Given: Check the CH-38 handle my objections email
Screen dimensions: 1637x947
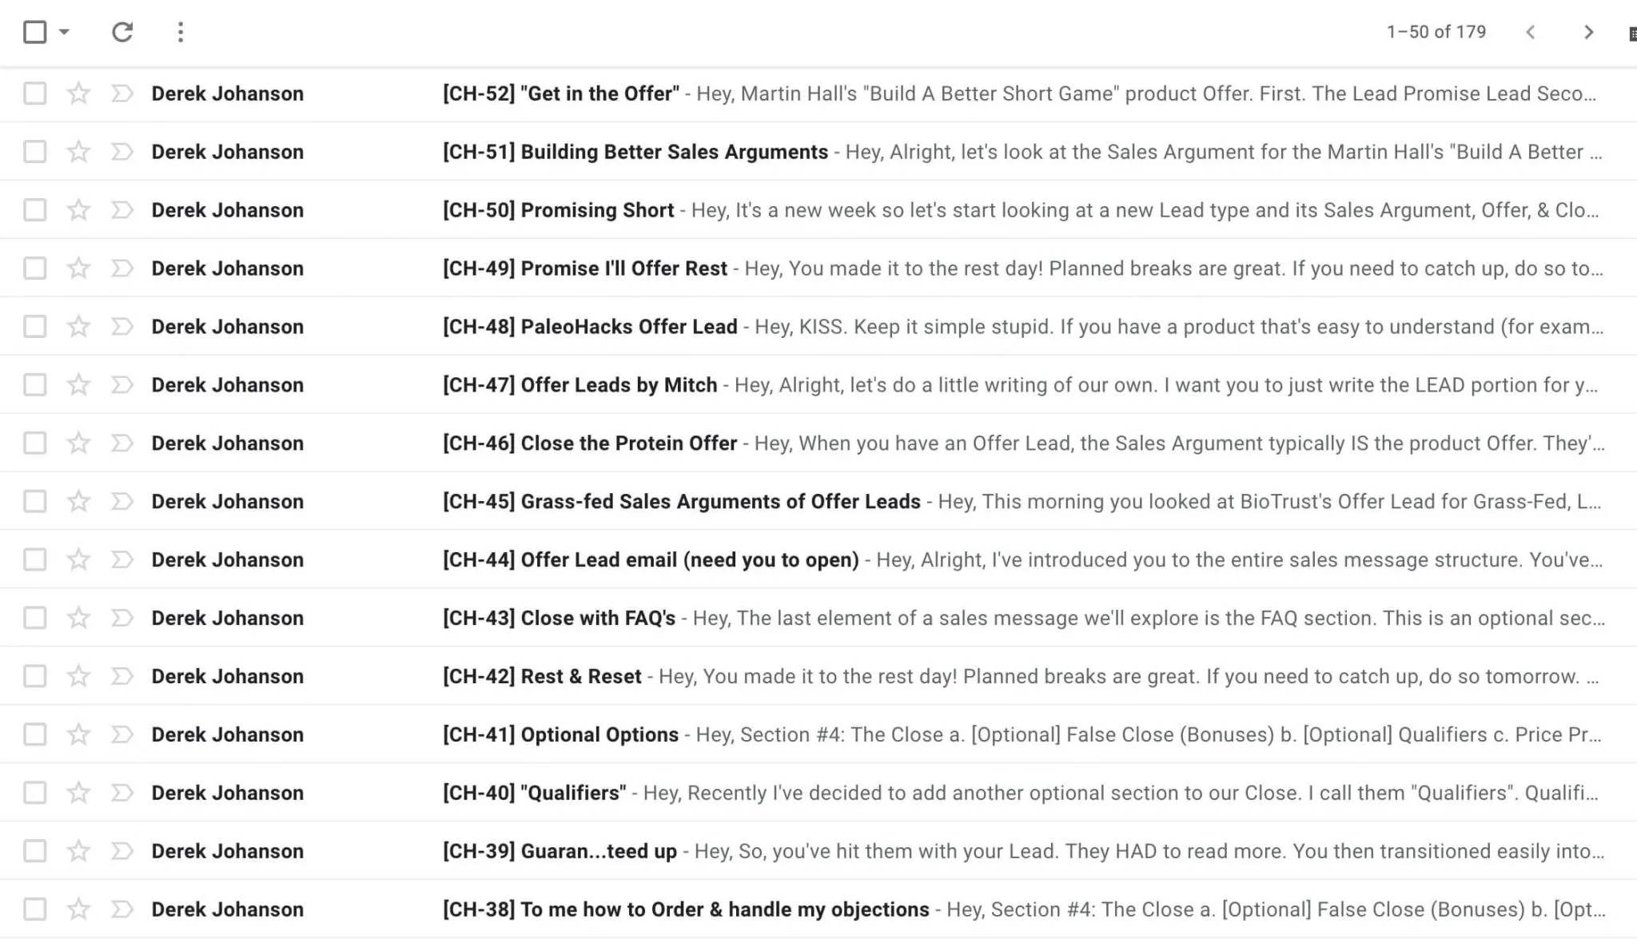Looking at the screenshot, I should click(x=35, y=909).
